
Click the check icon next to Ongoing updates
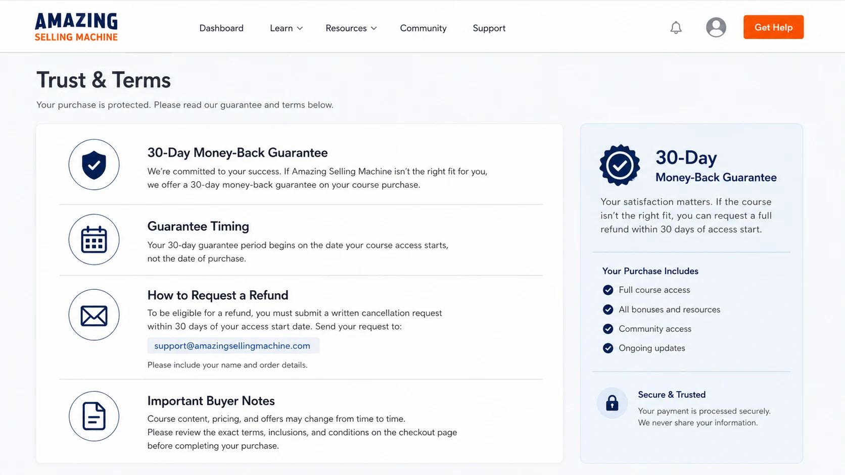pos(608,348)
